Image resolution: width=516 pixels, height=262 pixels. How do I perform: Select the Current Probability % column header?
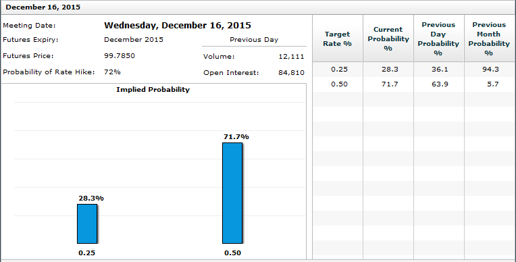[388, 38]
